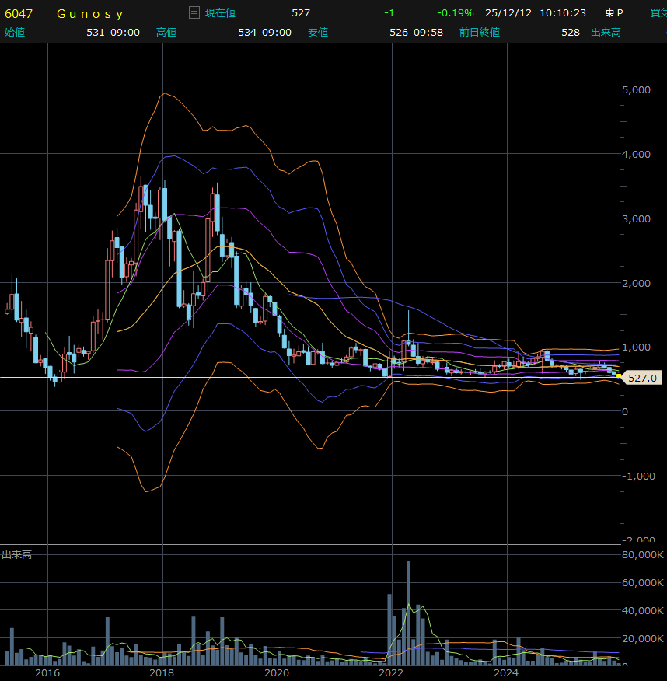Click the tallest volume bar in 2022

point(408,613)
